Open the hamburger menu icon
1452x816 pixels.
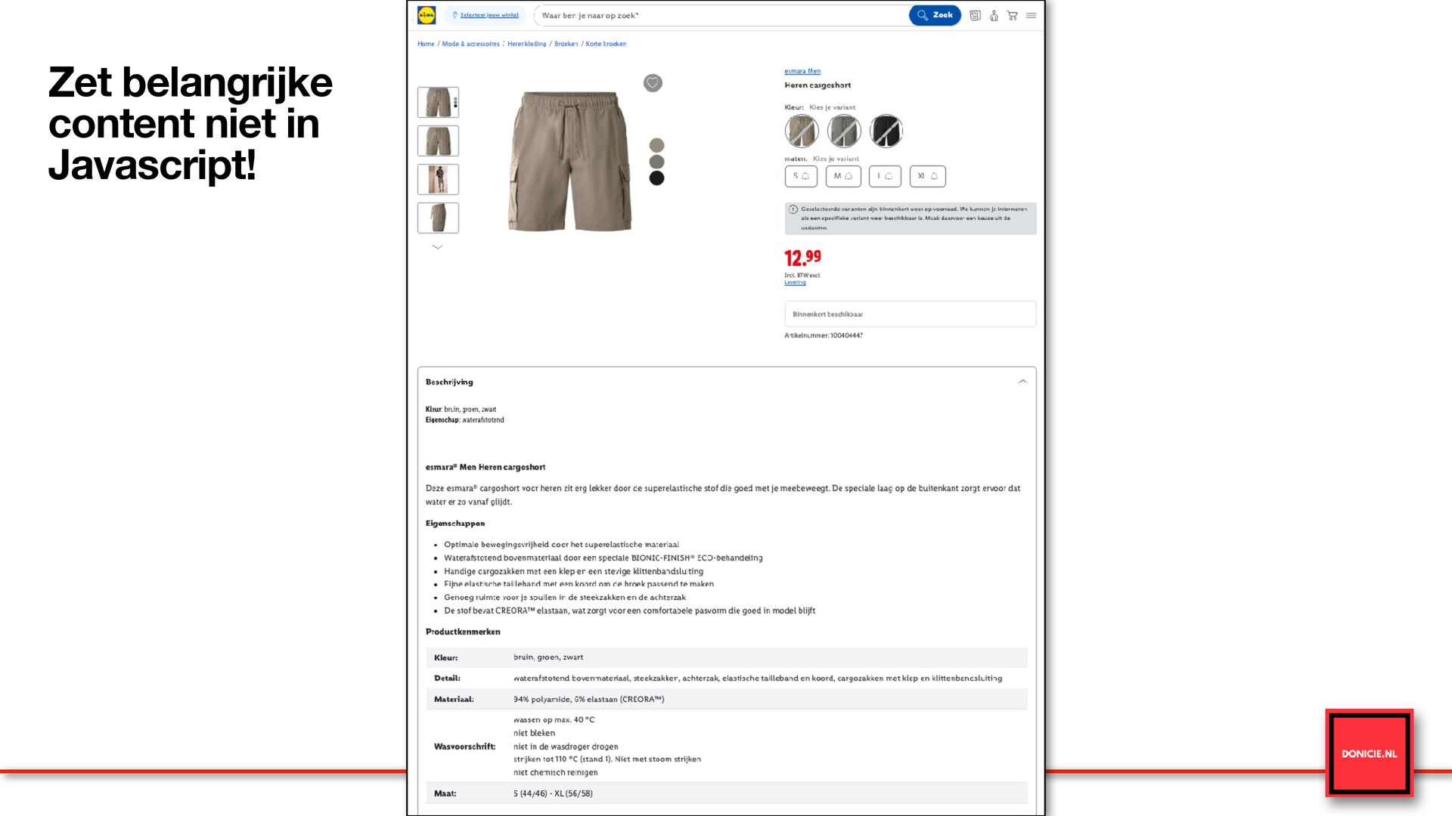tap(1031, 15)
